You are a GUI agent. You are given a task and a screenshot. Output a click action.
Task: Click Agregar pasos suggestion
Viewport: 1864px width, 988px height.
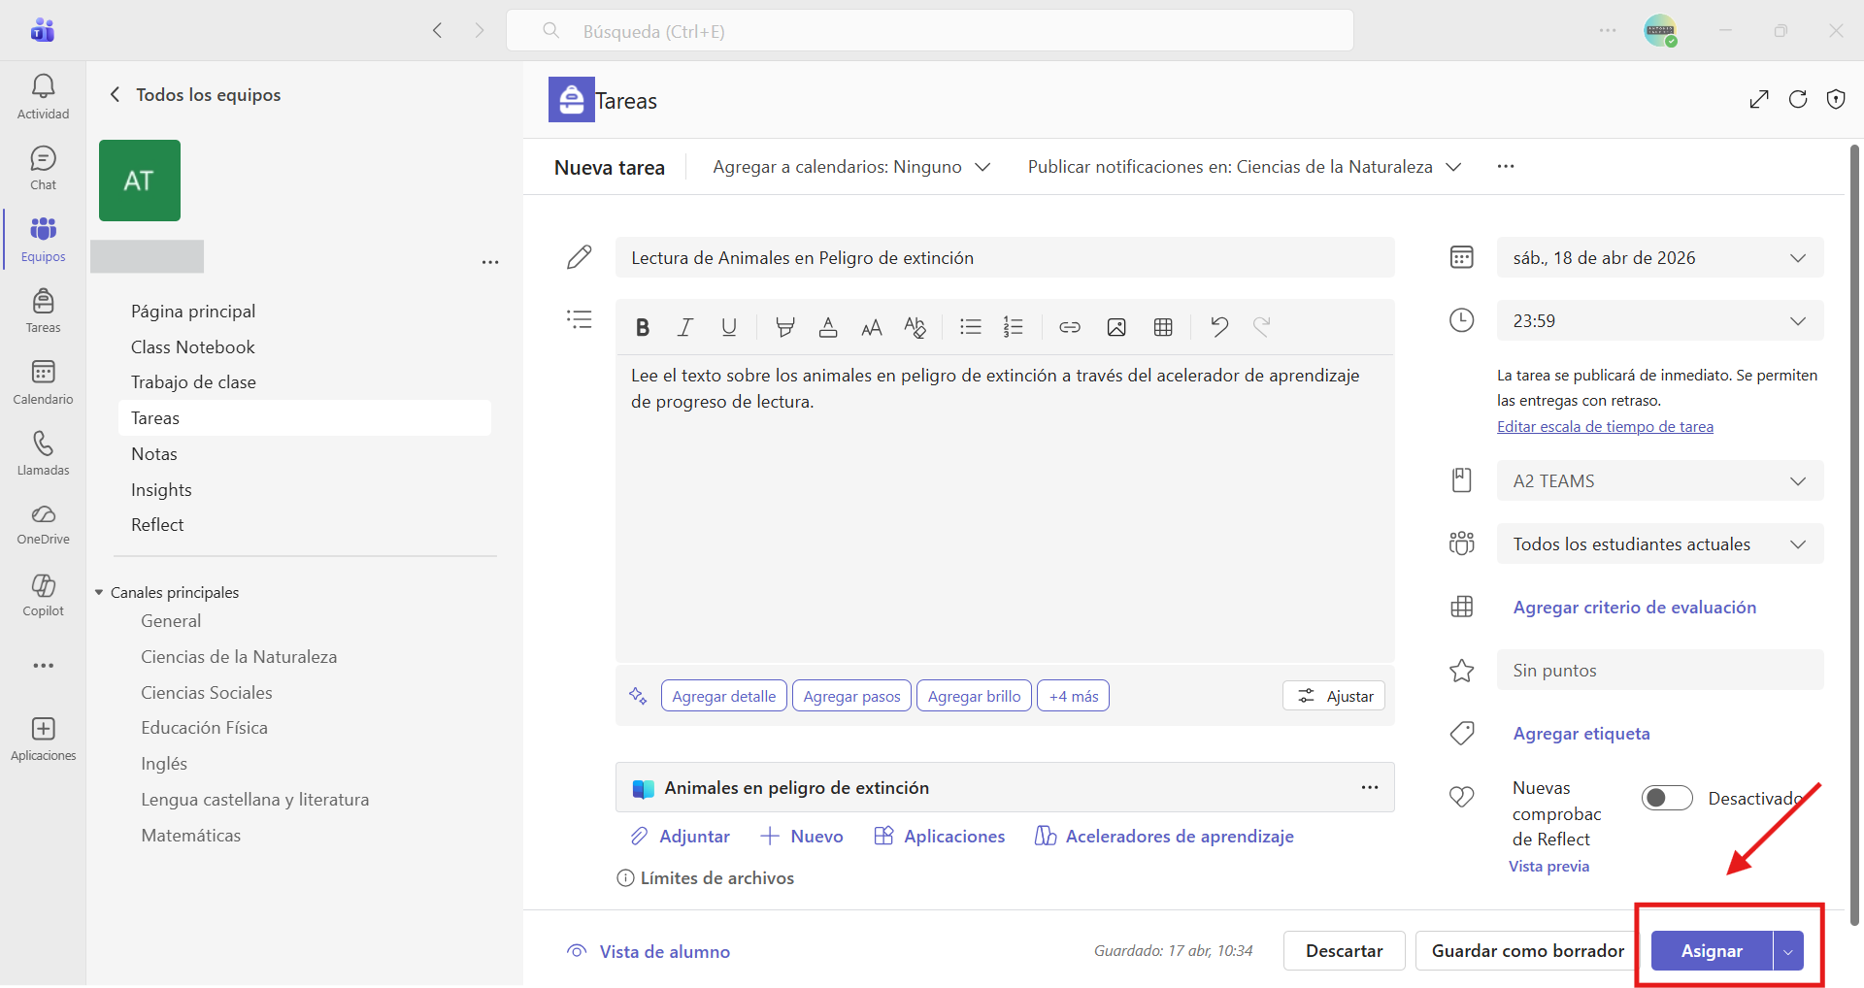(x=852, y=696)
